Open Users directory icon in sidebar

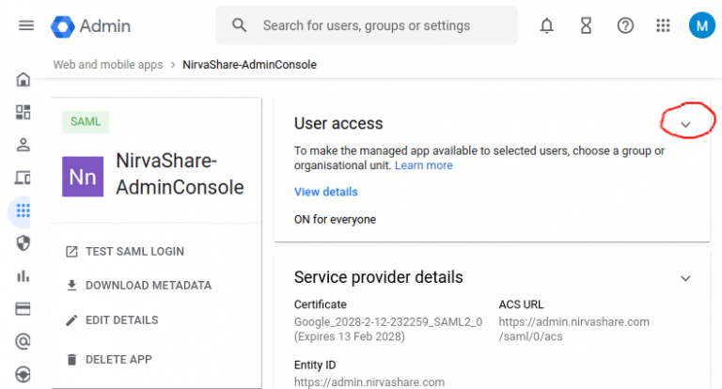23,145
